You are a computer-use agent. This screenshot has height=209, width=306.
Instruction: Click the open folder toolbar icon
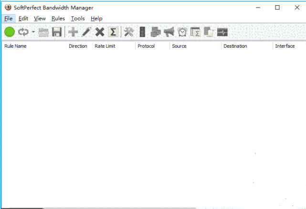pyautogui.click(x=43, y=32)
